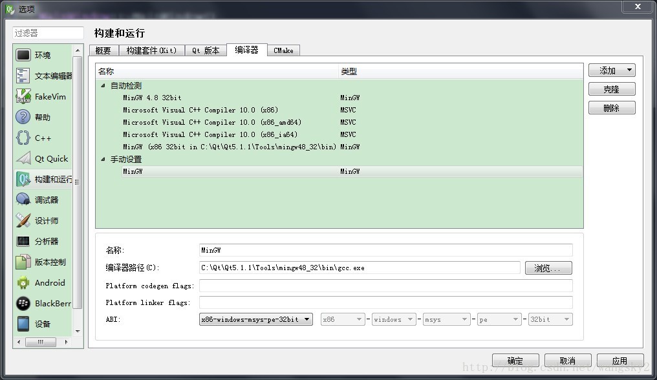This screenshot has height=380, width=657.
Task: Click the 名称 column header
Action: pyautogui.click(x=217, y=71)
